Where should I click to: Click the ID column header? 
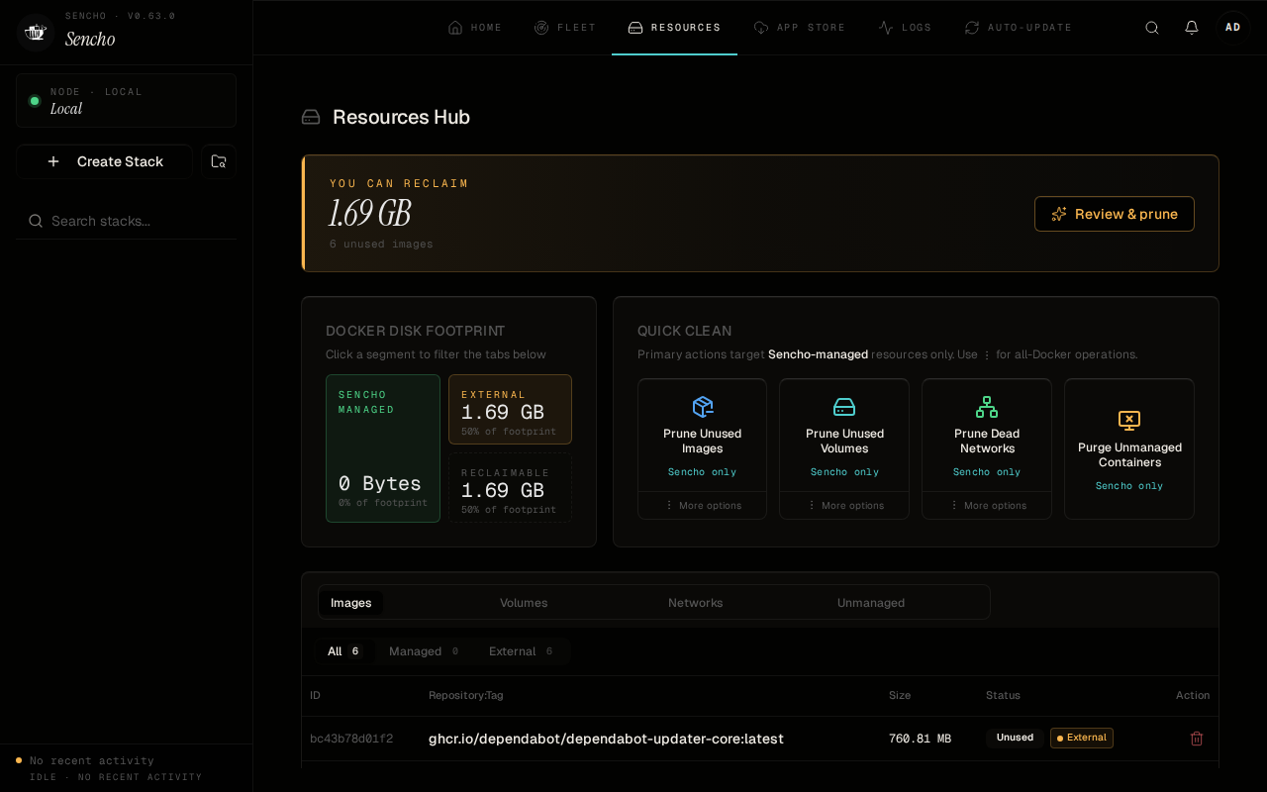tap(315, 696)
